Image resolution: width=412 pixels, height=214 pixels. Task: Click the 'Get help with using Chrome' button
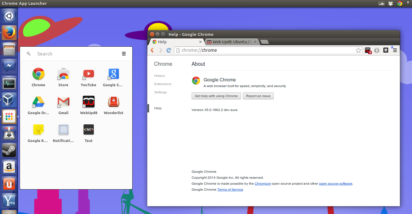(x=216, y=96)
